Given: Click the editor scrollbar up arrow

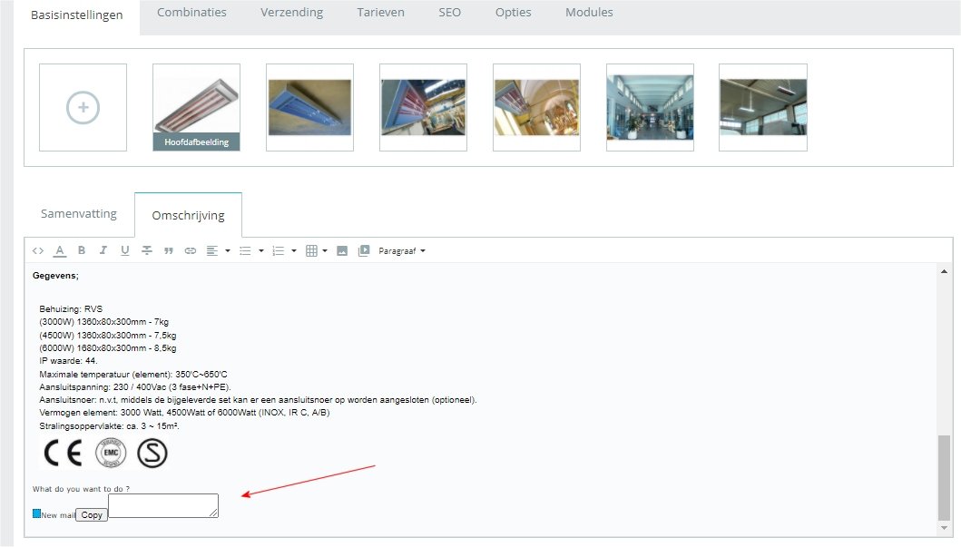Looking at the screenshot, I should coord(944,271).
